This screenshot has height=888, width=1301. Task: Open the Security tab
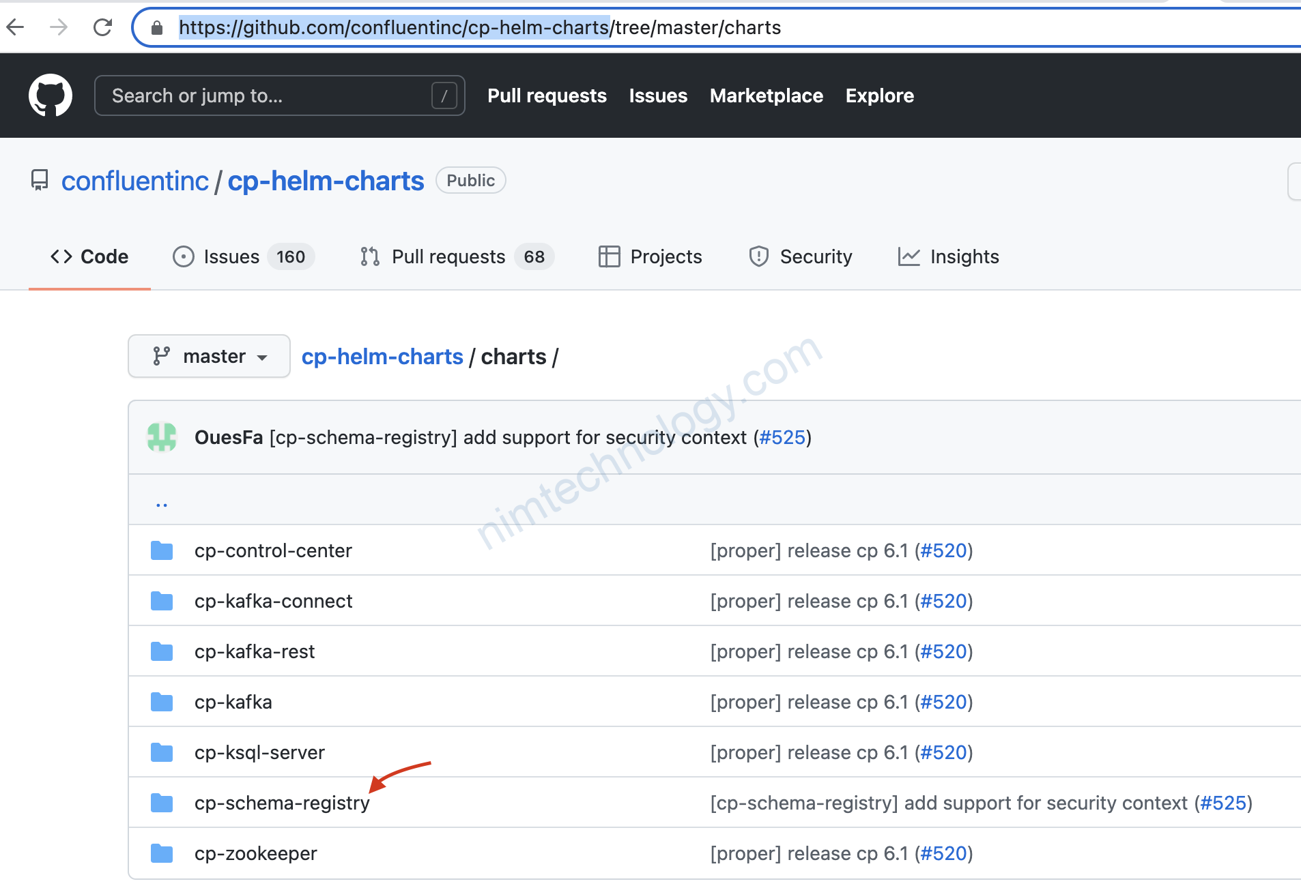pyautogui.click(x=801, y=256)
